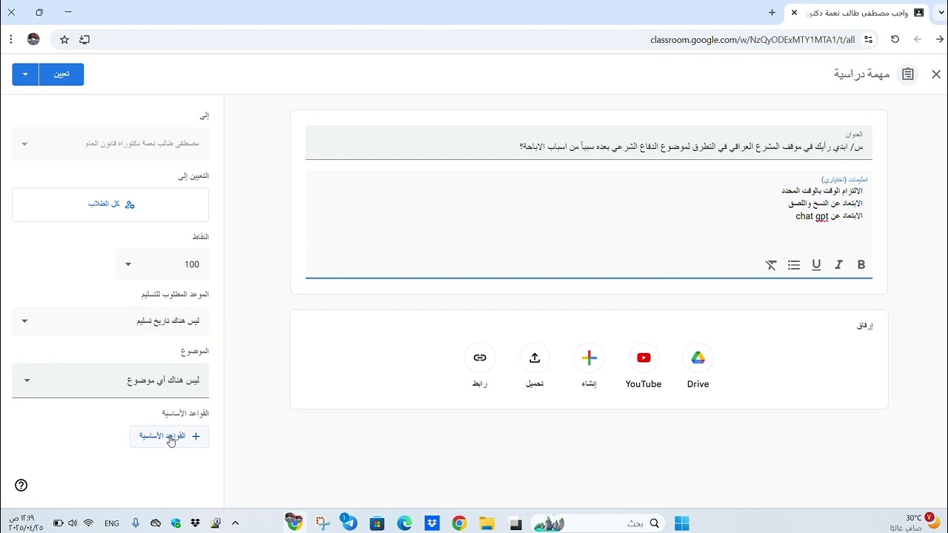
Task: Attach a file from Google Drive
Action: [x=698, y=358]
